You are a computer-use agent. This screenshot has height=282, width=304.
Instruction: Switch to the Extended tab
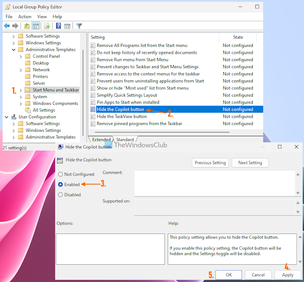[101, 140]
